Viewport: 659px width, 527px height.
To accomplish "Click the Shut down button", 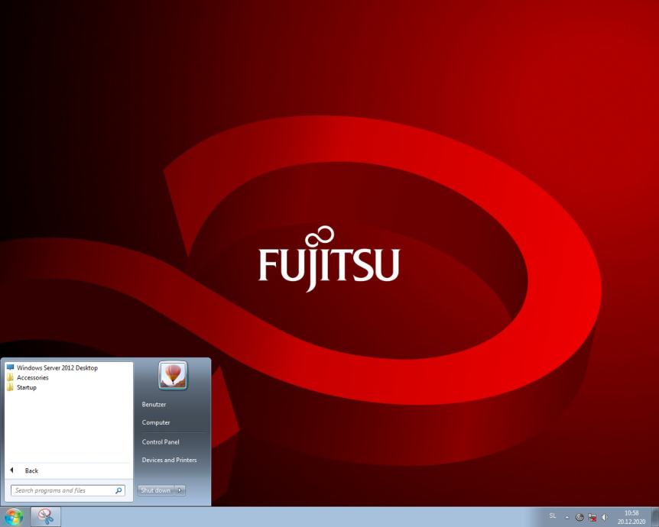I will tap(156, 490).
